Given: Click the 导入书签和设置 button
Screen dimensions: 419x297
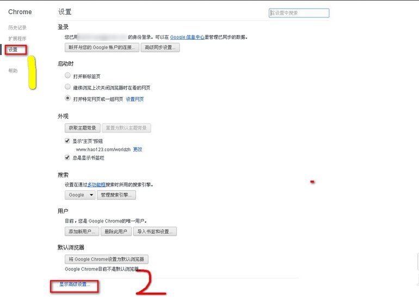Looking at the screenshot, I should (x=155, y=232).
